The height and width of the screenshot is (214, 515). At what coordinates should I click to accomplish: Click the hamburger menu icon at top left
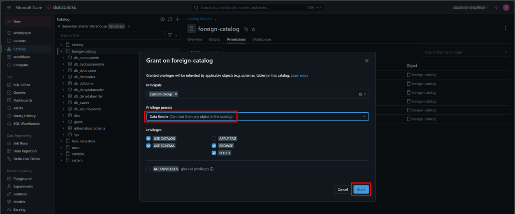(9, 7)
